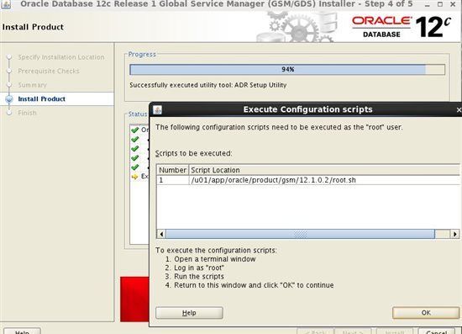
Task: Click the 94% installation progress bar
Action: point(287,69)
